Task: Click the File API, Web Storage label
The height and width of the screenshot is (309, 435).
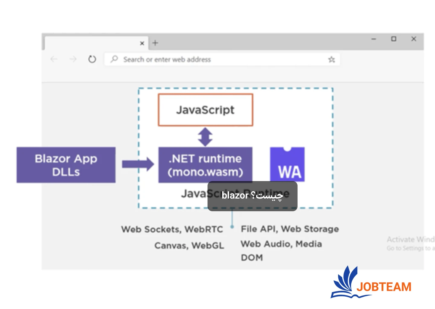Action: coord(289,229)
